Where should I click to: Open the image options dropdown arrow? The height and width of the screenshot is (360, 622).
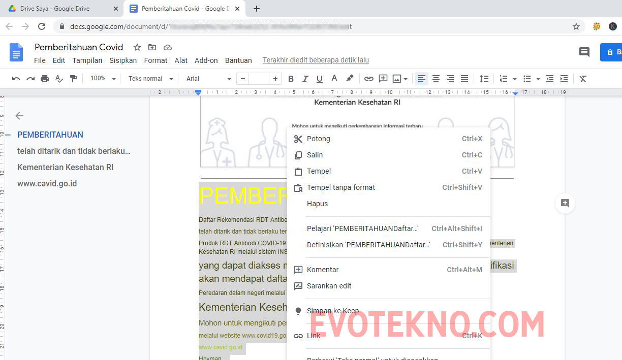pos(406,79)
